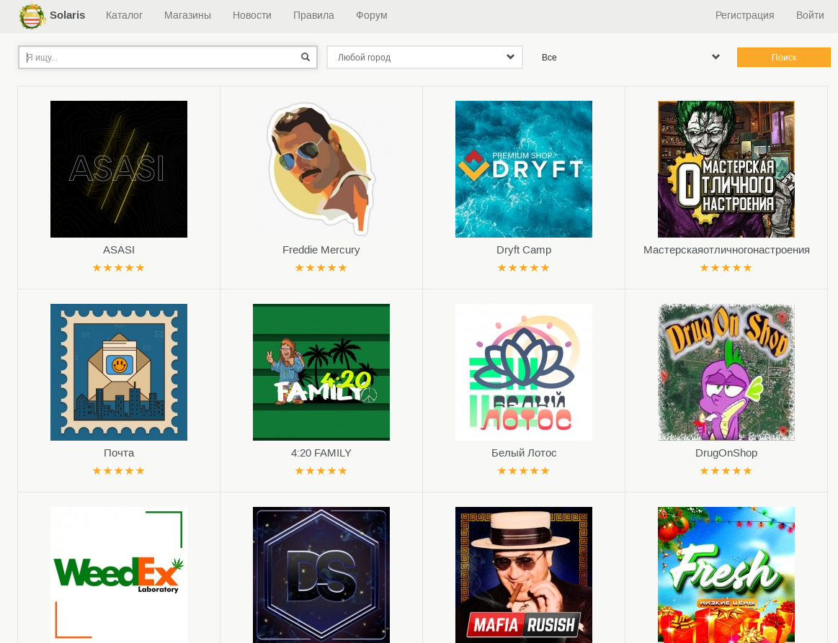Click the star rating under DrugOnShop

[x=726, y=470]
